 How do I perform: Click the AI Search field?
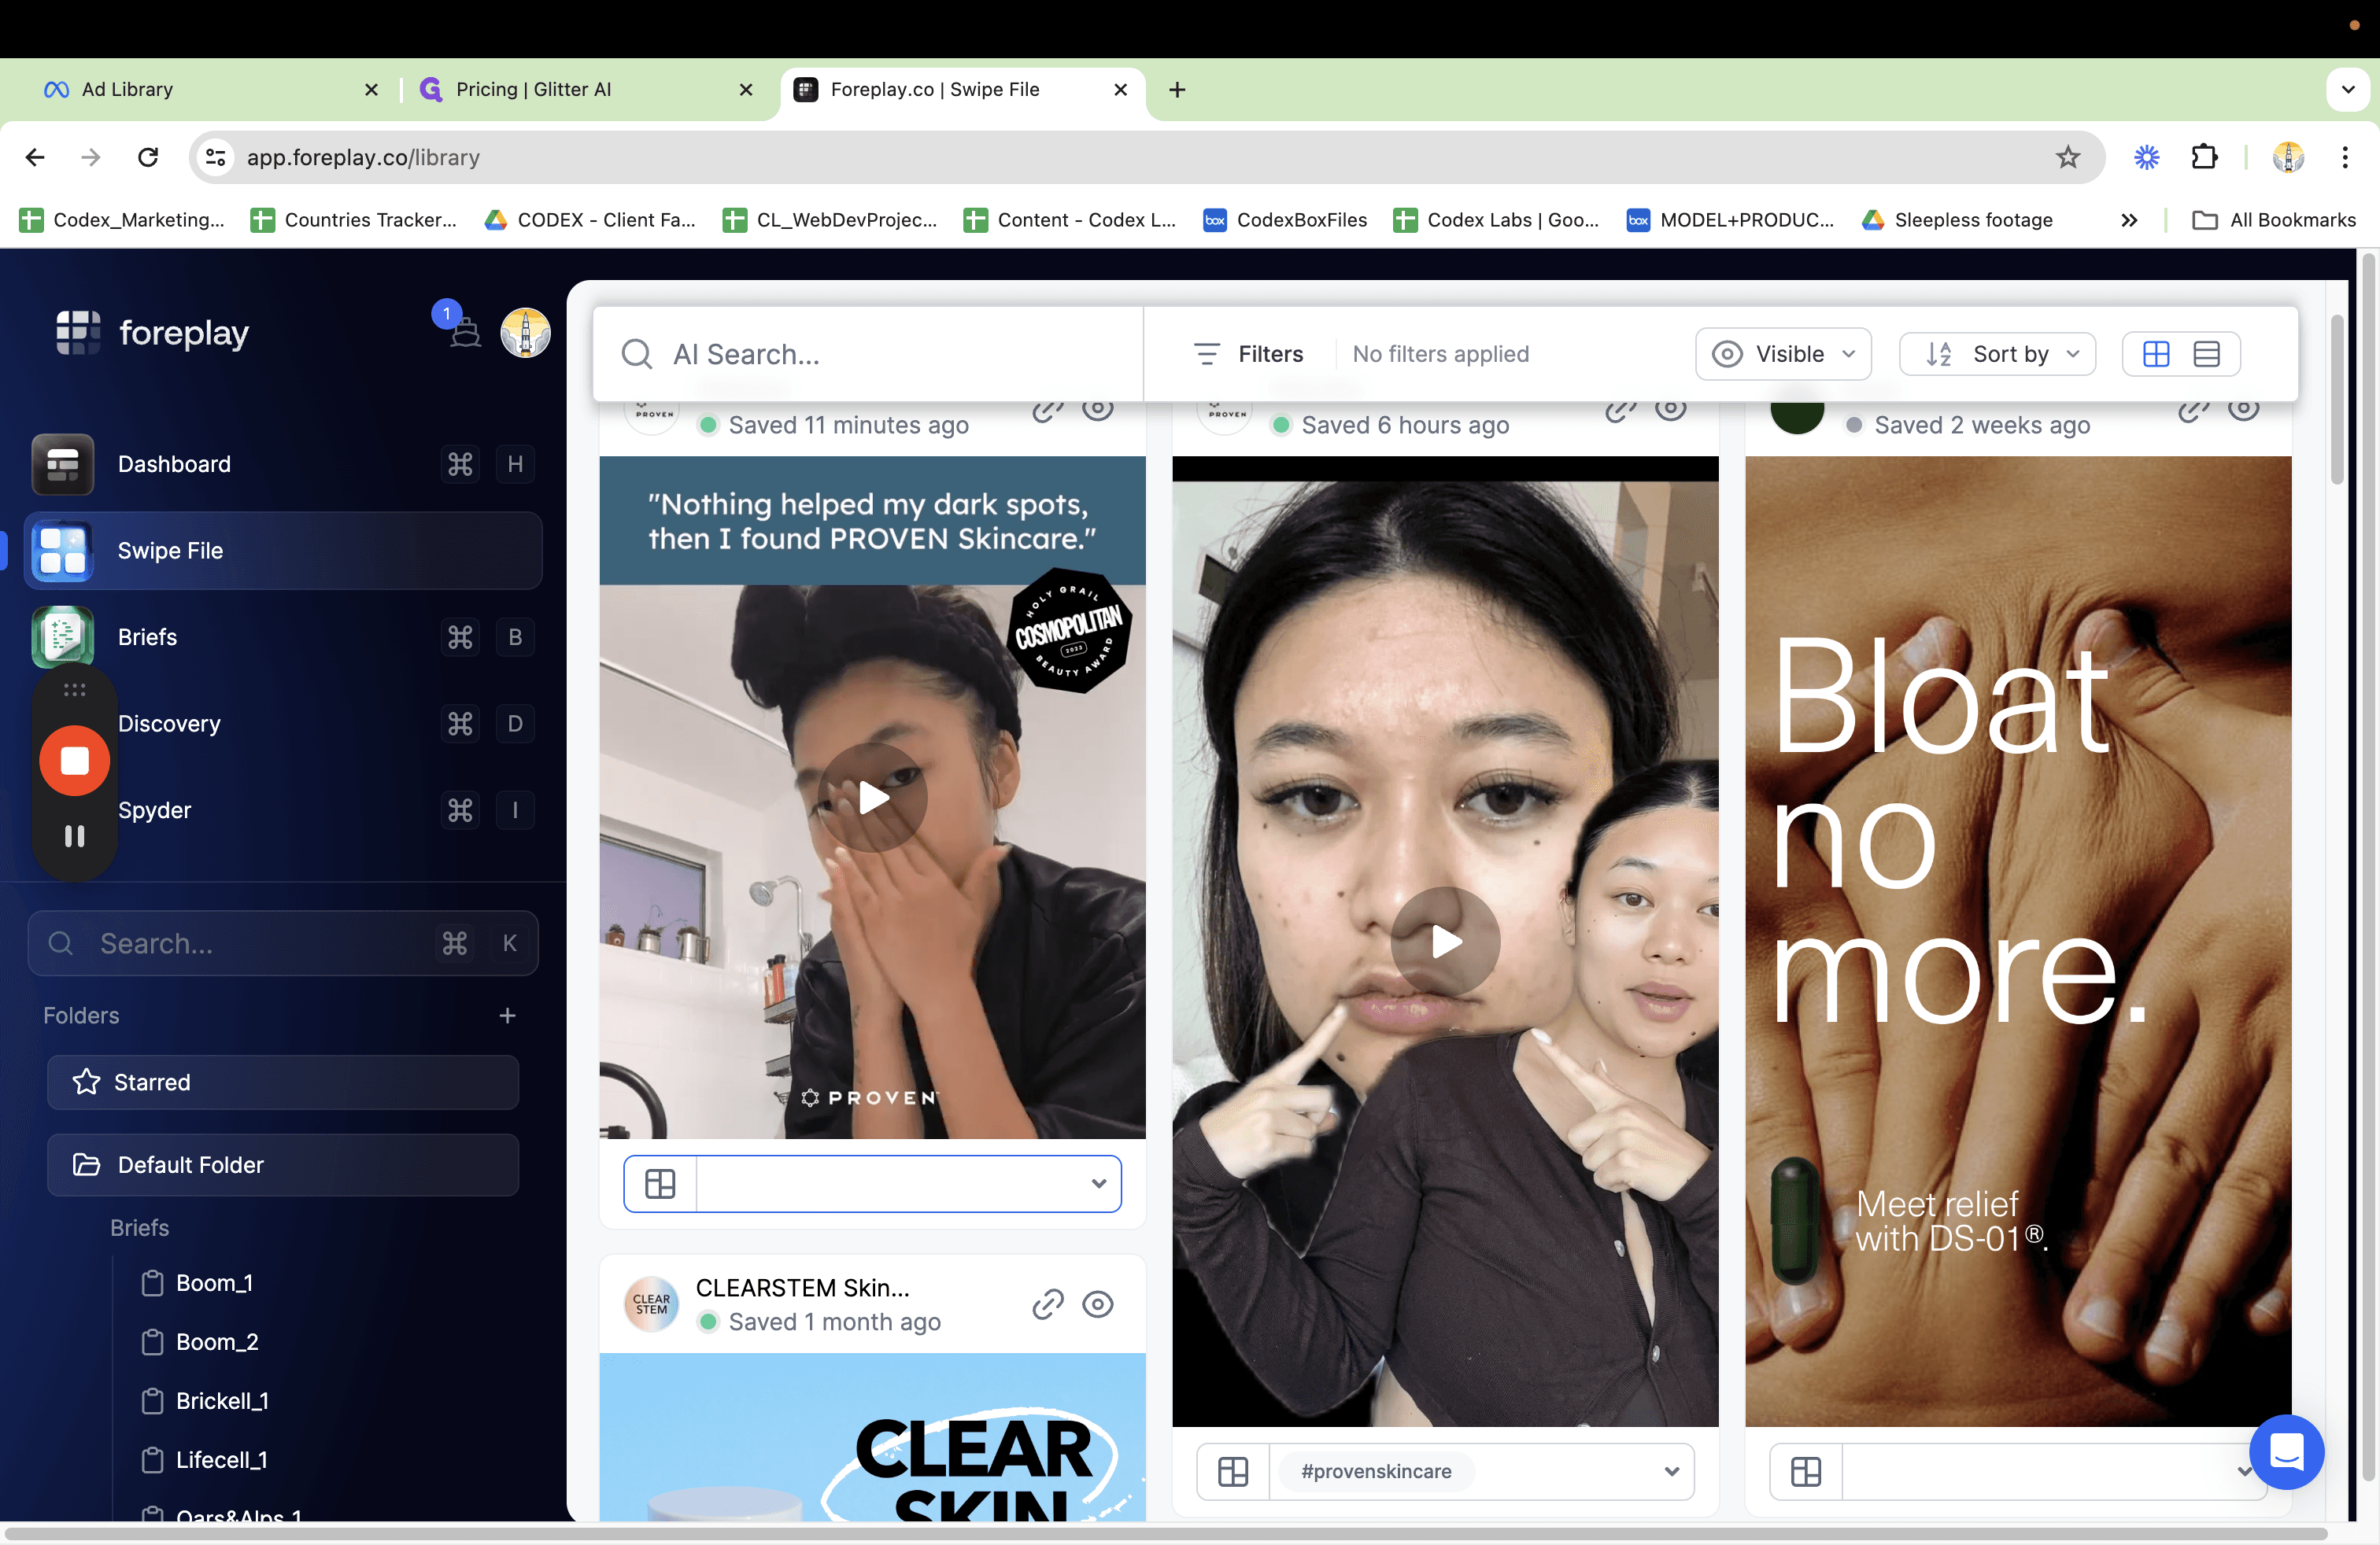[868, 354]
